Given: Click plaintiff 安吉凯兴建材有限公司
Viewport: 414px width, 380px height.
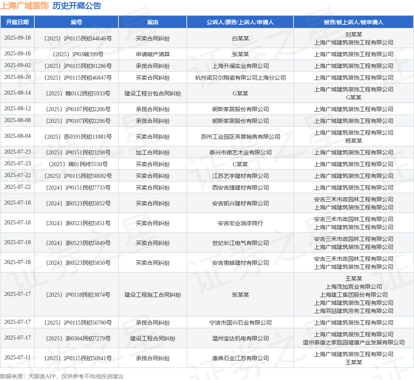Looking at the screenshot, I should [240, 204].
